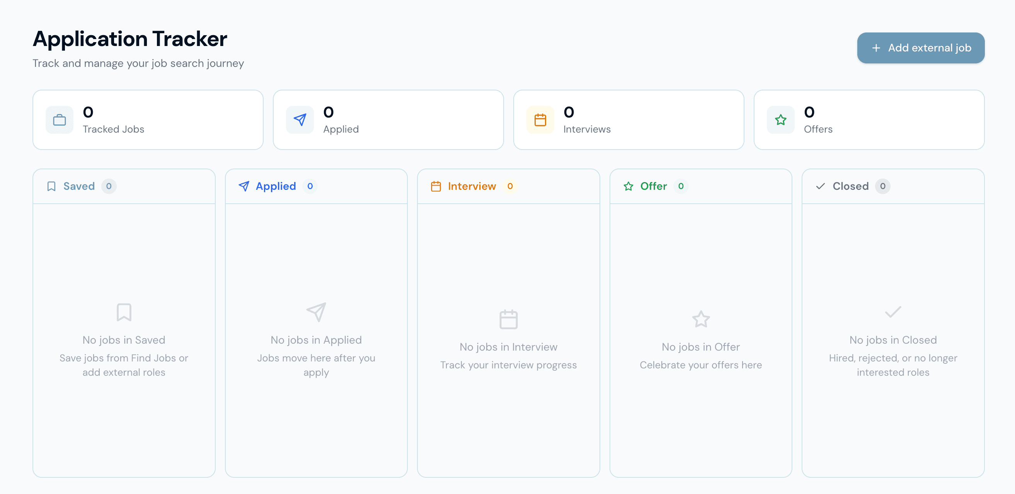The image size is (1015, 494).
Task: Click the bookmark icon in Saved column header
Action: (x=51, y=186)
